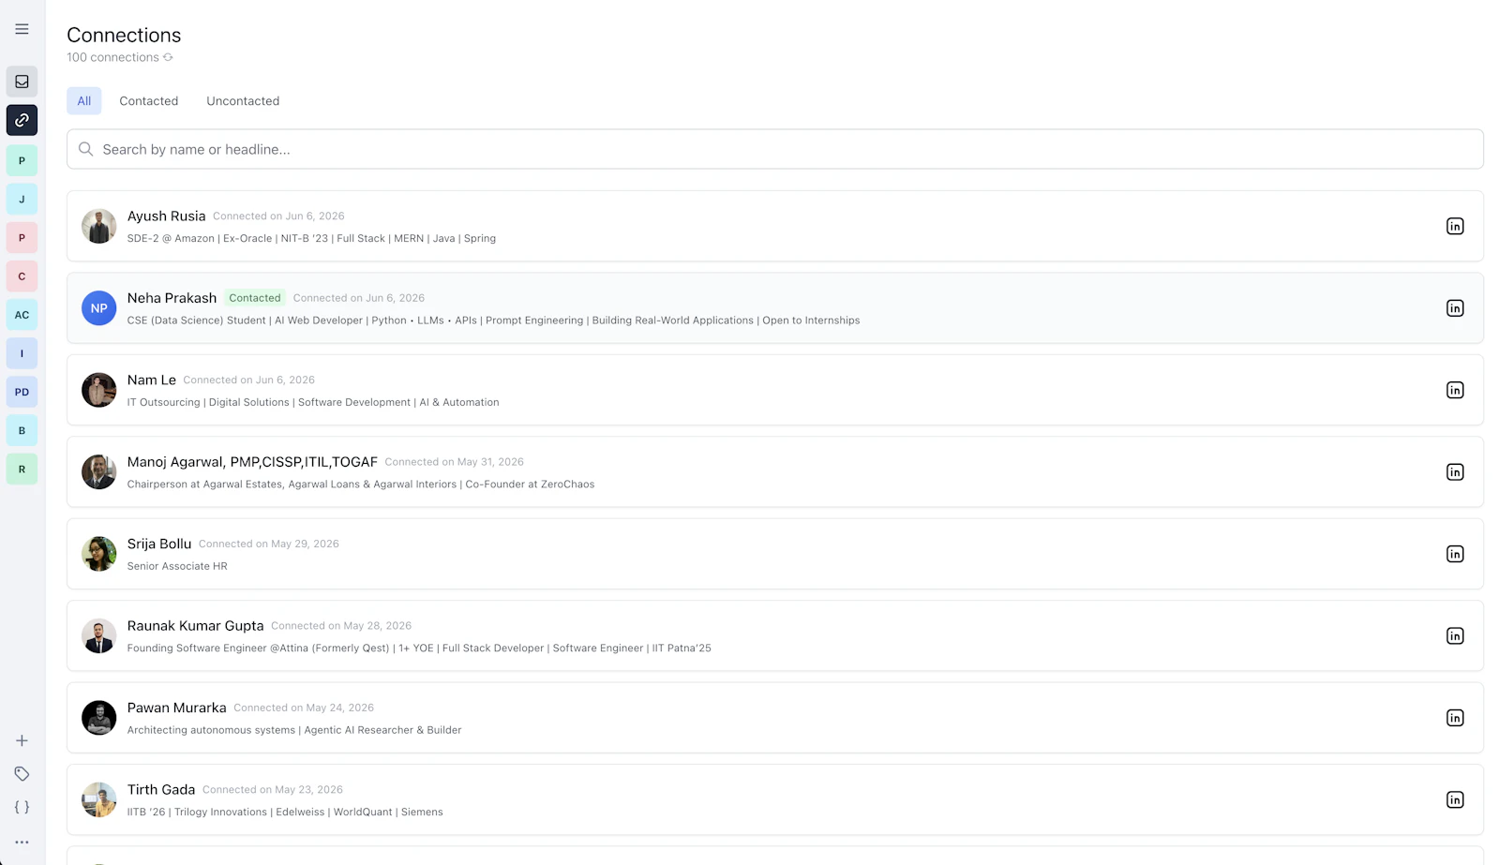Open the hamburger menu icon
Image resolution: width=1500 pixels, height=865 pixels.
[22, 29]
